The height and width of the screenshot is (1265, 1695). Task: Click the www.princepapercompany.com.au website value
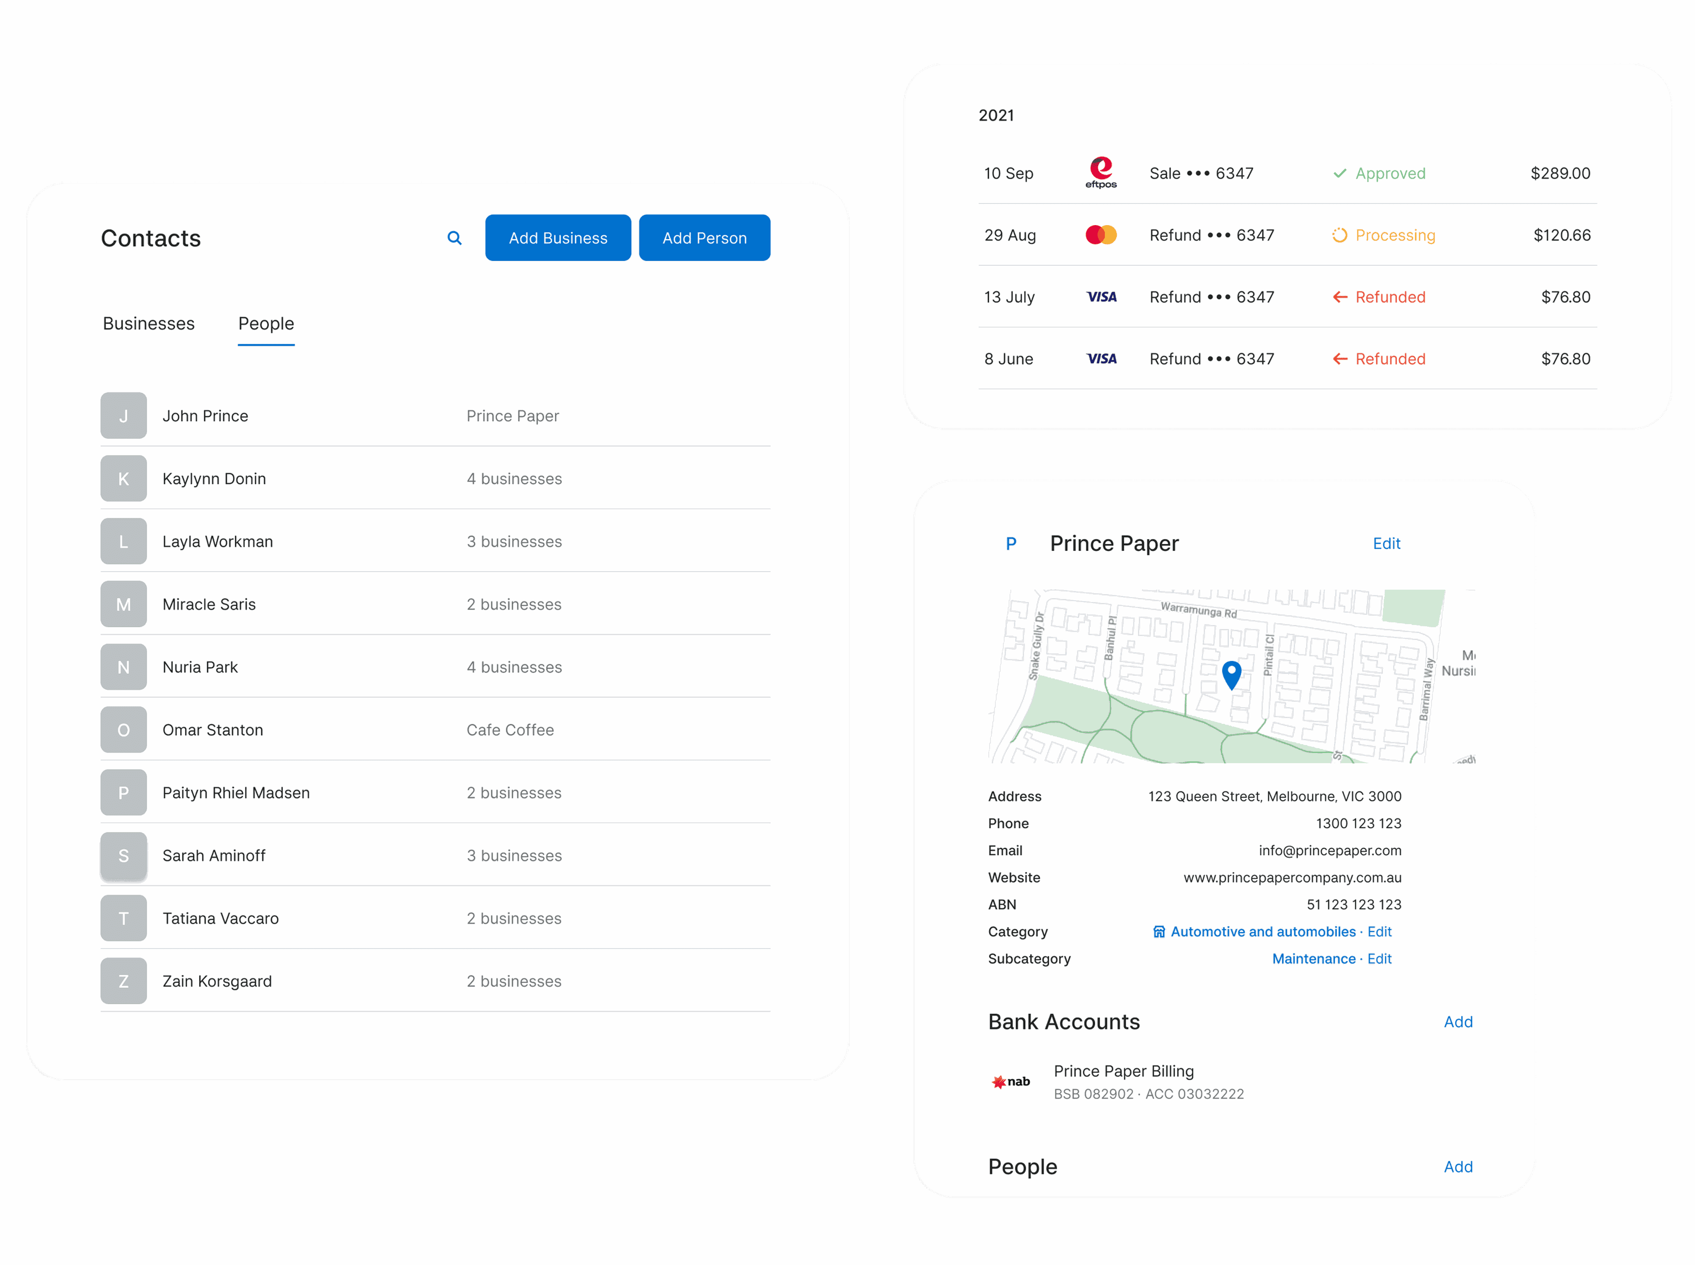coord(1292,877)
